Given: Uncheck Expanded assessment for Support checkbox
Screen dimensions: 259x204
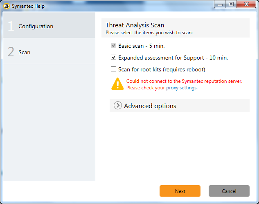Looking at the screenshot, I should 113,58.
